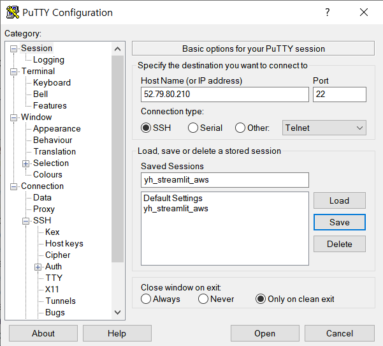Viewport: 383px width, 346px height.
Task: Open the Colours category
Action: [x=48, y=175]
